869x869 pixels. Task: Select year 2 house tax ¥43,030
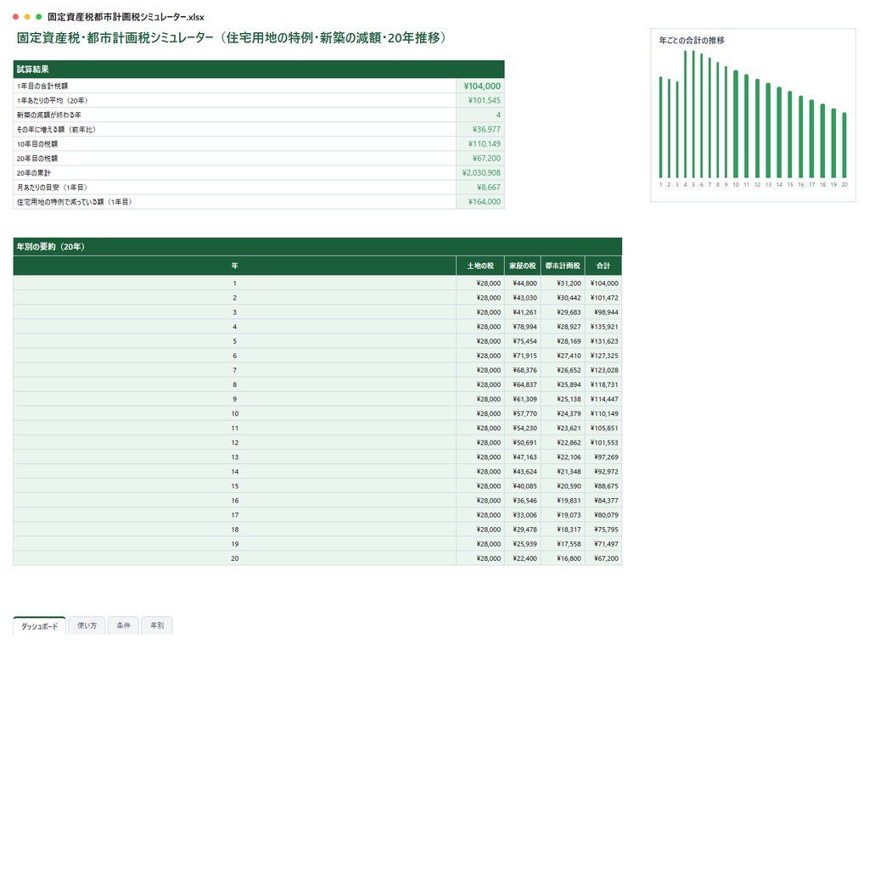[x=523, y=298]
